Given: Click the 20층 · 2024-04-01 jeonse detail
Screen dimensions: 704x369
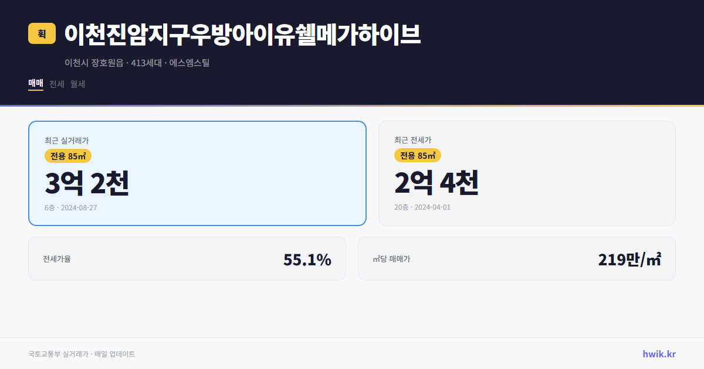Looking at the screenshot, I should pyautogui.click(x=422, y=207).
